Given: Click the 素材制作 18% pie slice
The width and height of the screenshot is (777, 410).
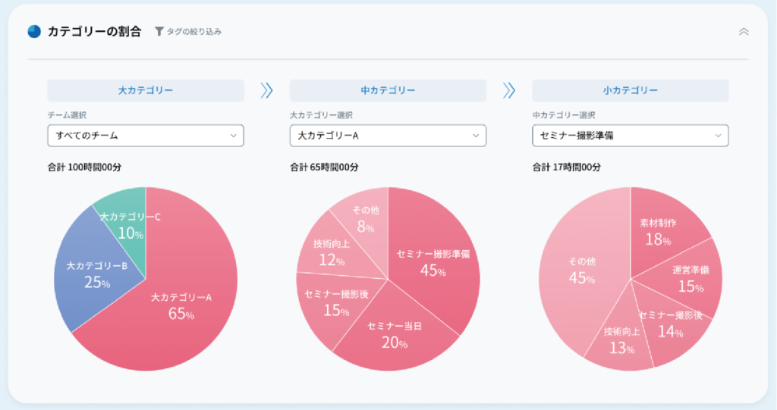Looking at the screenshot, I should click(x=659, y=230).
